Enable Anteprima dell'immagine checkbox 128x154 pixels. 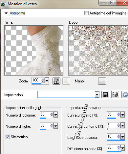tap(86, 13)
